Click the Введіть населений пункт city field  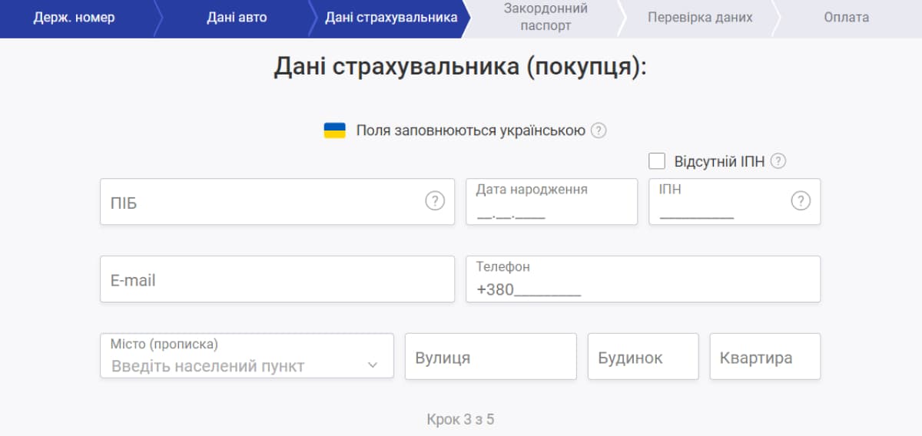coord(247,356)
